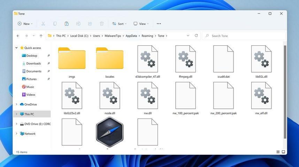Click the Cut scissors icon in toolbar
The width and height of the screenshot is (299, 167).
pos(43,24)
